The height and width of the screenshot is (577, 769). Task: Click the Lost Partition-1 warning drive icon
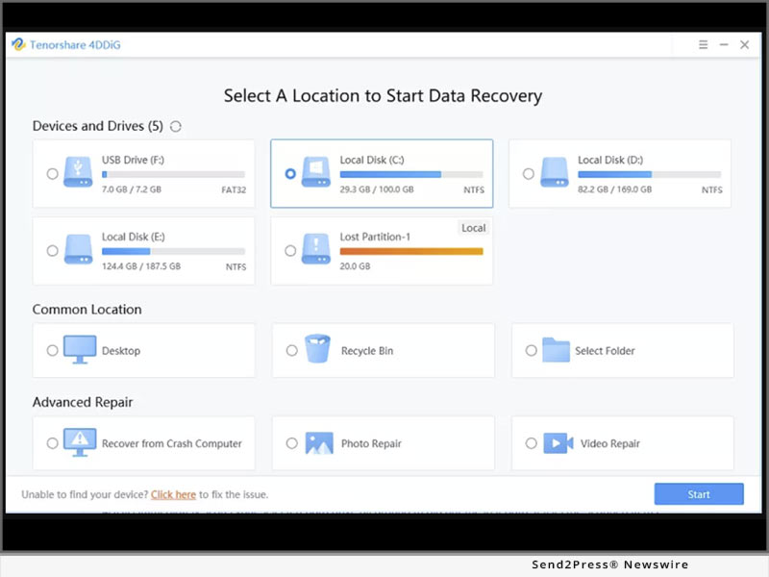tap(316, 249)
